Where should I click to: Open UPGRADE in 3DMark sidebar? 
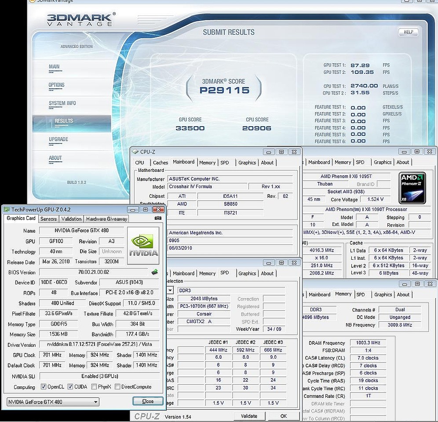[58, 139]
